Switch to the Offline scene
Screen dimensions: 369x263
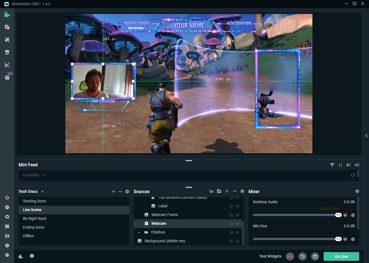click(x=74, y=236)
